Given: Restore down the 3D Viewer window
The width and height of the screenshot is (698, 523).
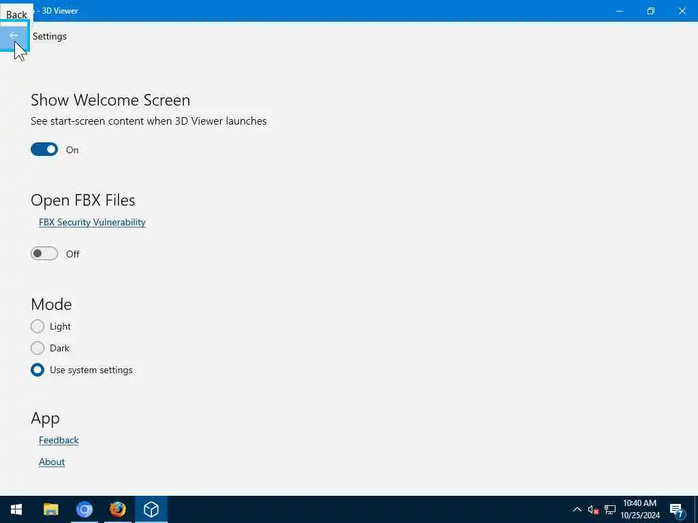Looking at the screenshot, I should click(x=651, y=11).
